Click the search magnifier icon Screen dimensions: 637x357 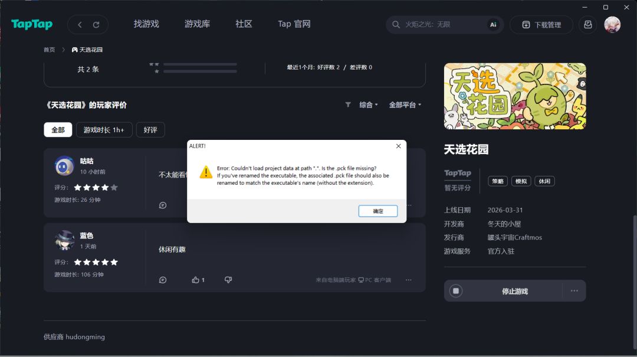pos(396,24)
